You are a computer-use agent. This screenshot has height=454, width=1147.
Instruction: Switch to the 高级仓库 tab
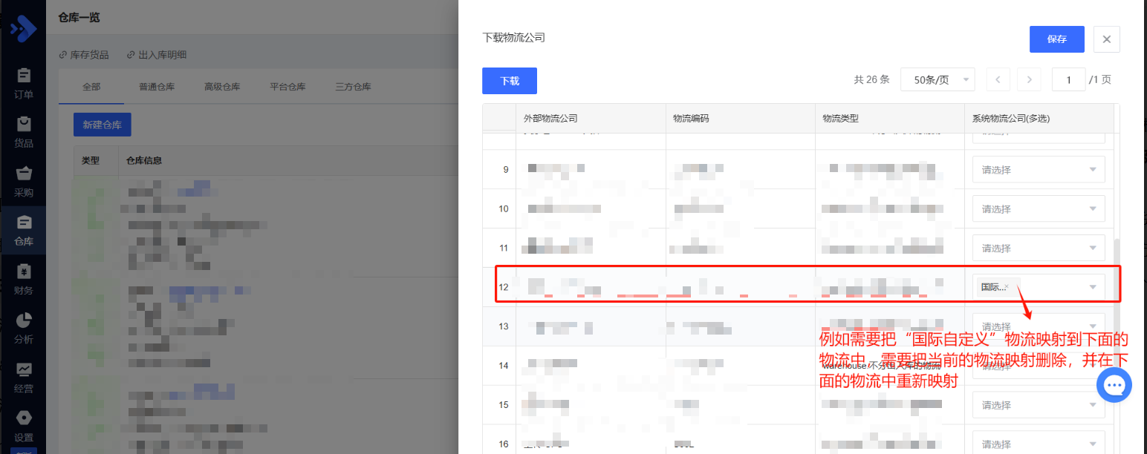click(x=222, y=87)
